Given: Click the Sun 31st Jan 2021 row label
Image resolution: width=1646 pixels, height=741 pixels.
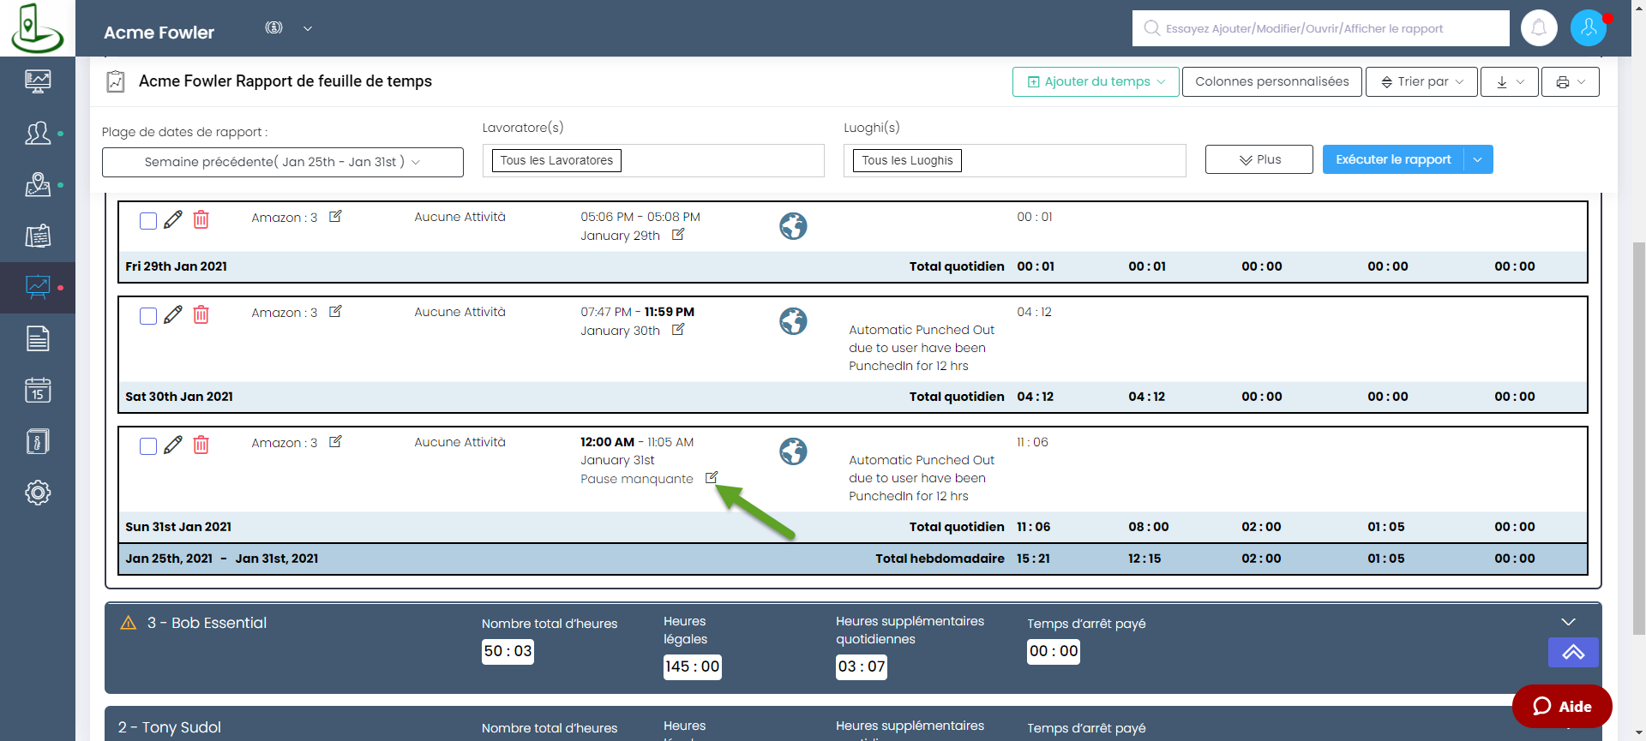Looking at the screenshot, I should click(x=178, y=527).
